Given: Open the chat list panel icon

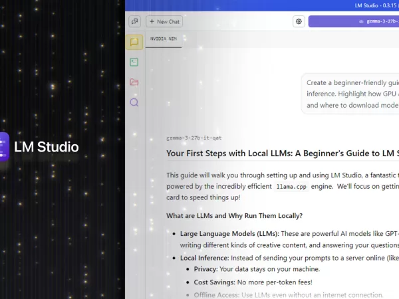Looking at the screenshot, I should point(134,22).
